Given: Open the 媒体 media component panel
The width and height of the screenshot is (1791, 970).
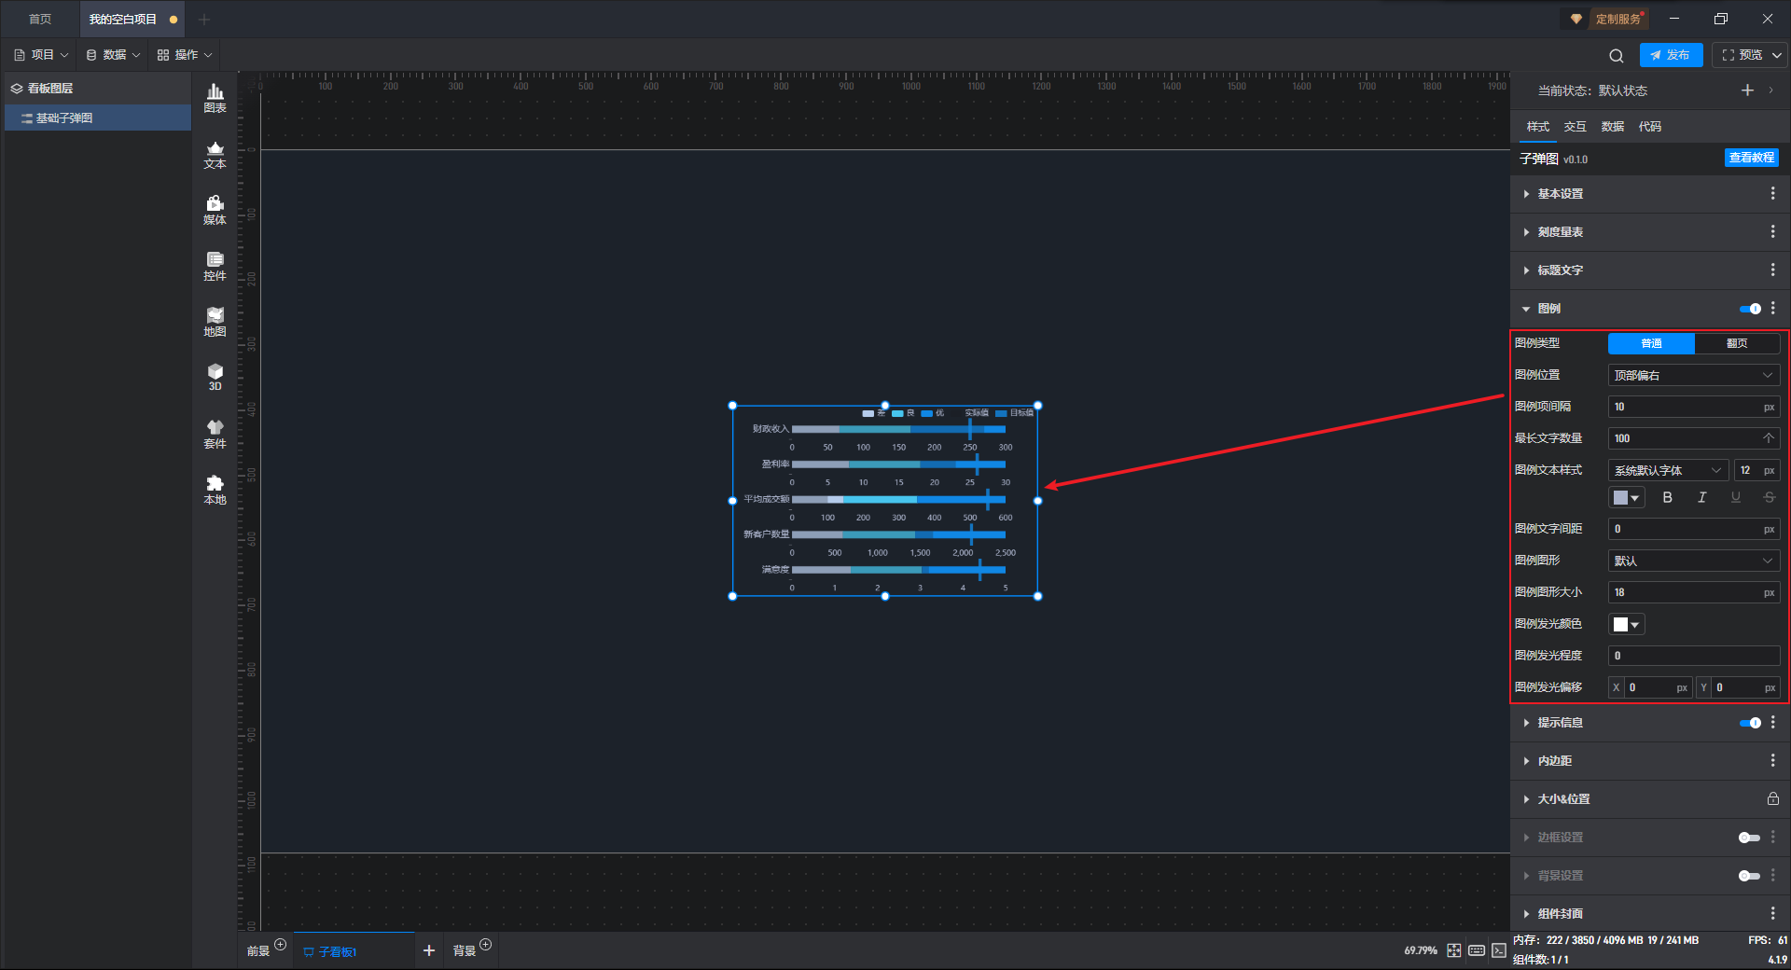Looking at the screenshot, I should point(215,210).
